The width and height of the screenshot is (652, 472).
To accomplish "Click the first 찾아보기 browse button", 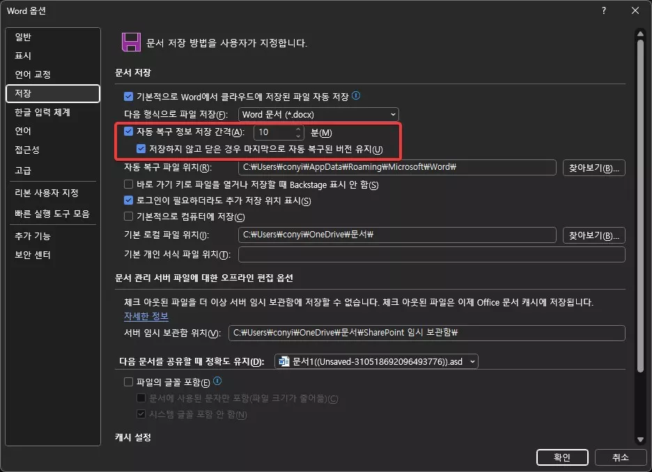I will point(593,168).
